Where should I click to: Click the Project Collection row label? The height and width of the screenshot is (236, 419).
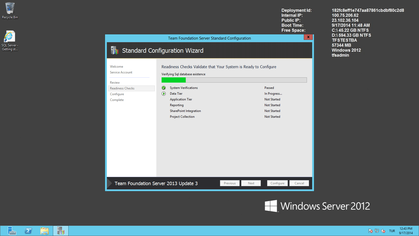(x=182, y=117)
